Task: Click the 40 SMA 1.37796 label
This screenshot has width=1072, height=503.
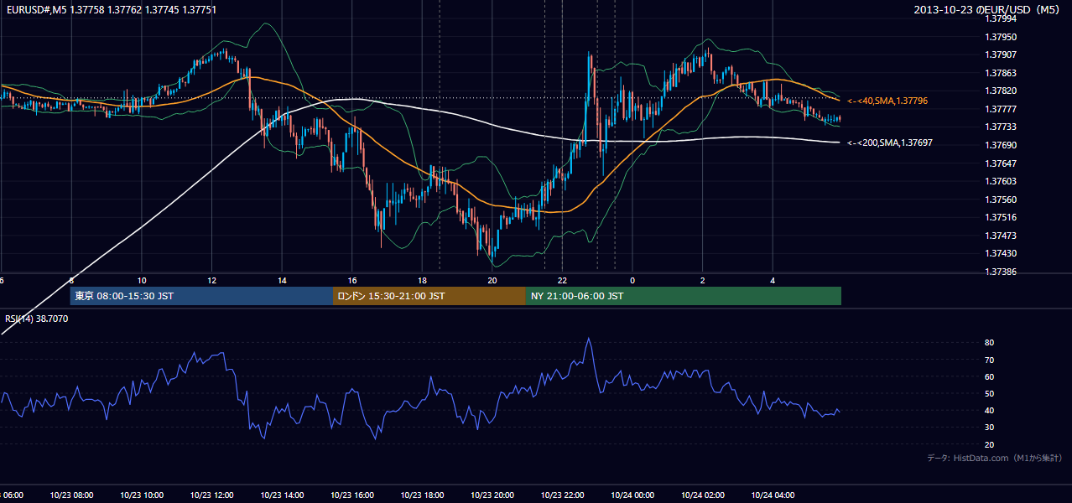Action: 887,101
